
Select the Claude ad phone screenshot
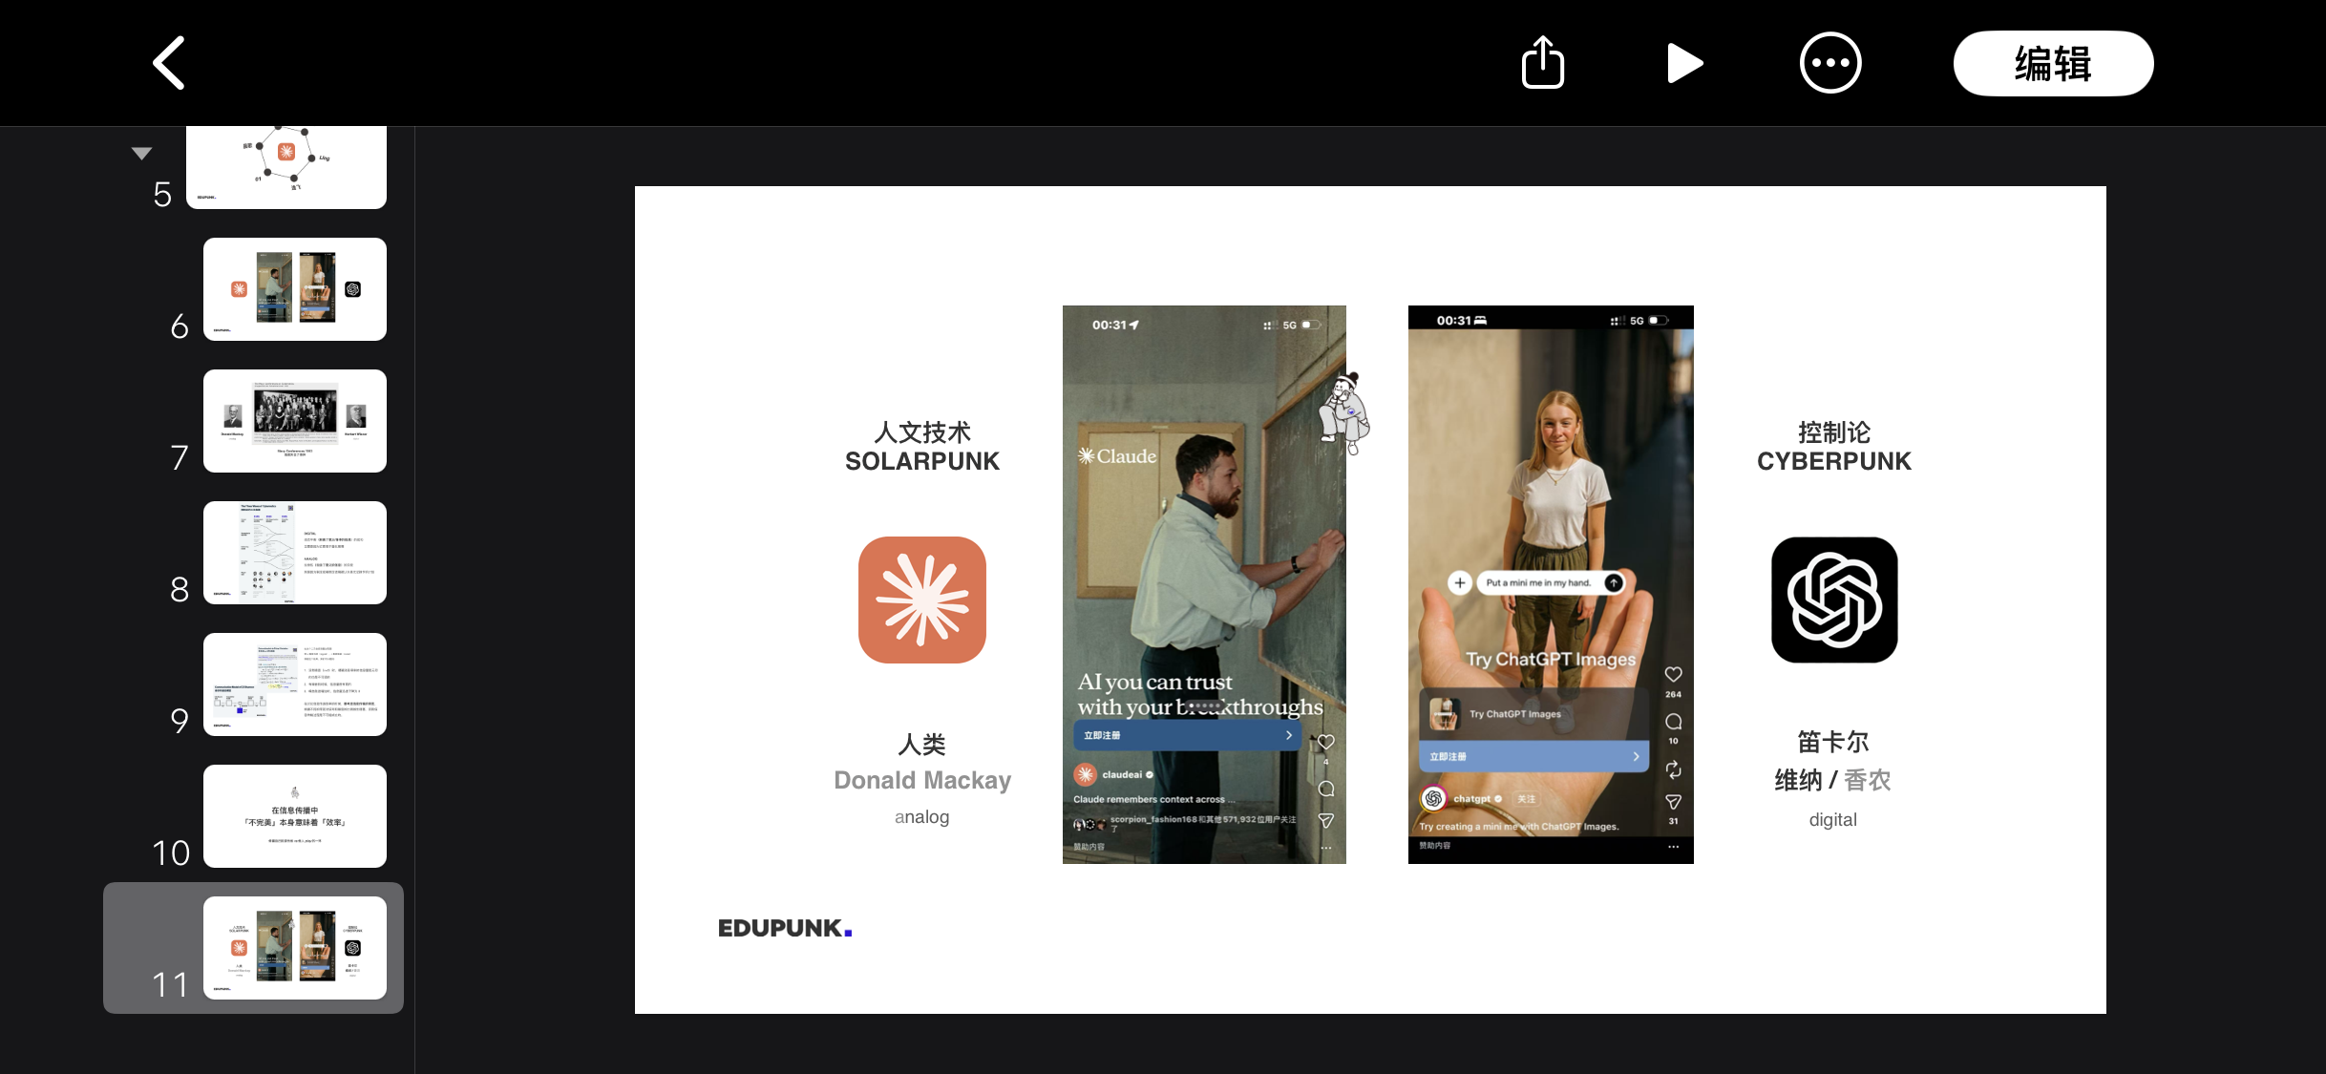(1204, 584)
